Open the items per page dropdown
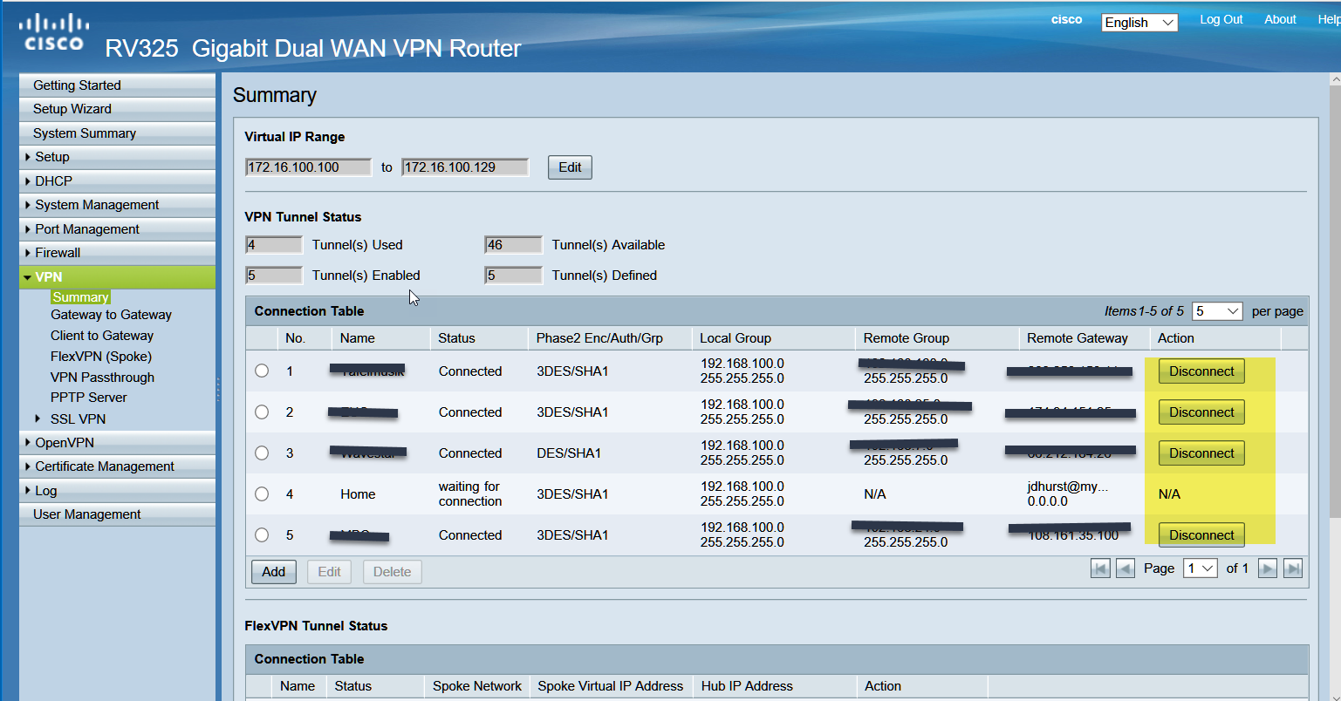Screen dimensions: 1341x701 (1217, 310)
